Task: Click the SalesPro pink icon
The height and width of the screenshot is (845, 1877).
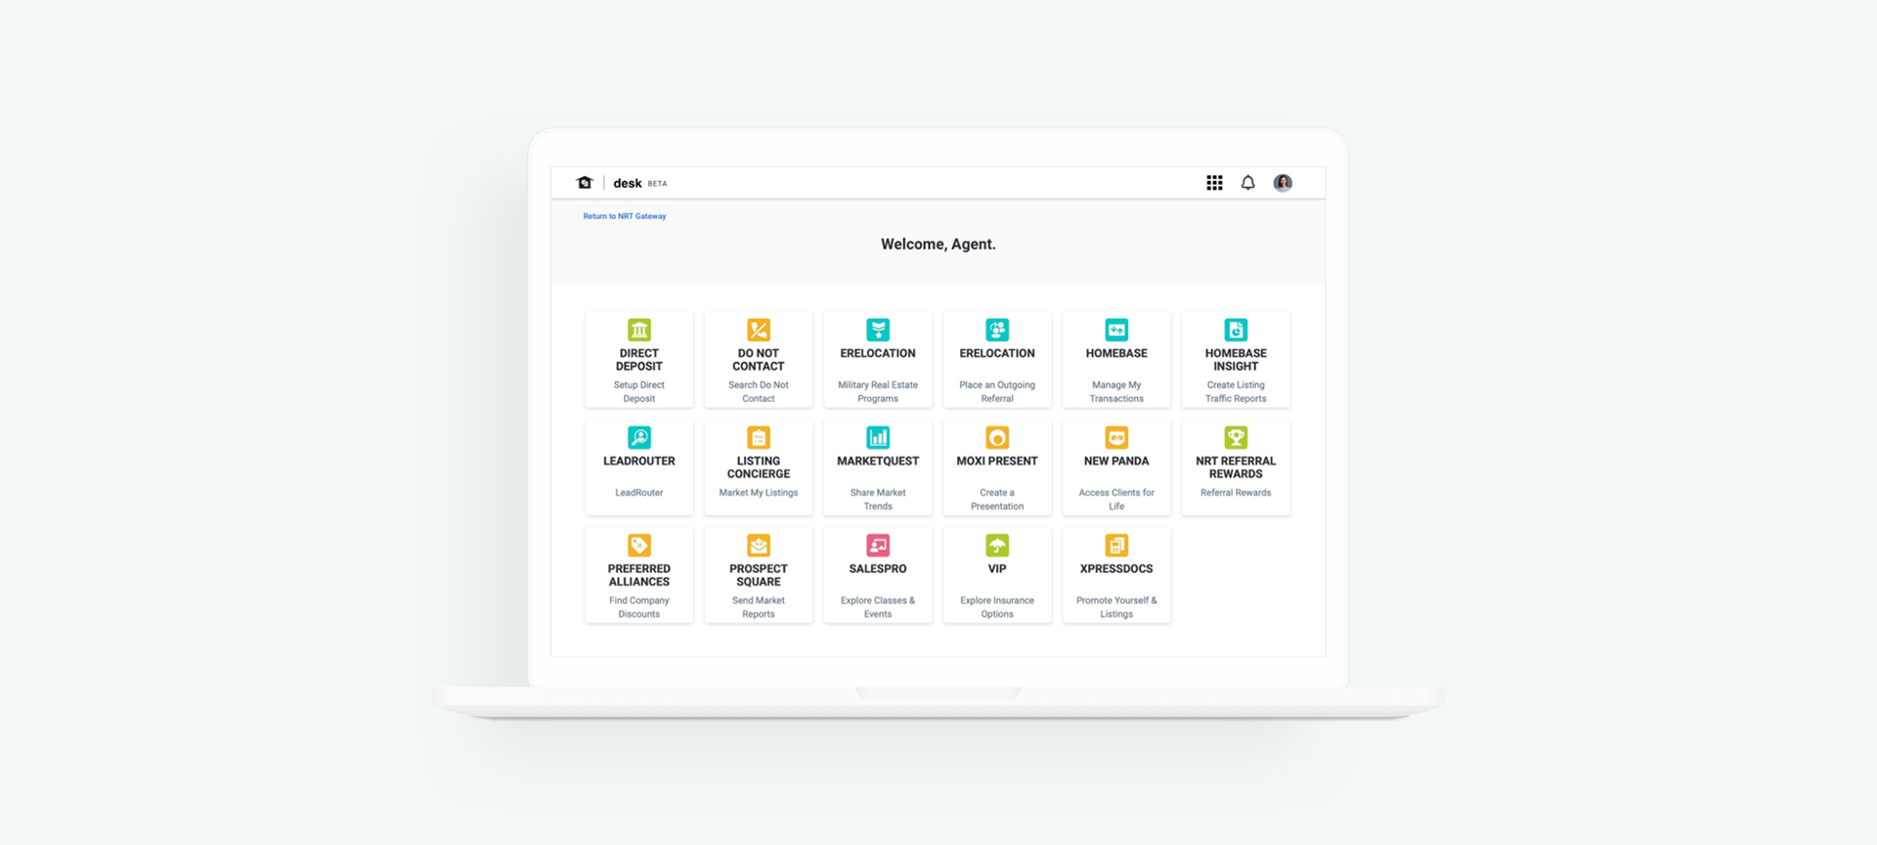Action: tap(878, 545)
